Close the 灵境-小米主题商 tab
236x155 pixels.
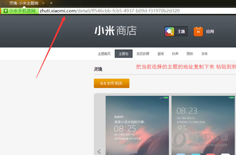[43, 3]
